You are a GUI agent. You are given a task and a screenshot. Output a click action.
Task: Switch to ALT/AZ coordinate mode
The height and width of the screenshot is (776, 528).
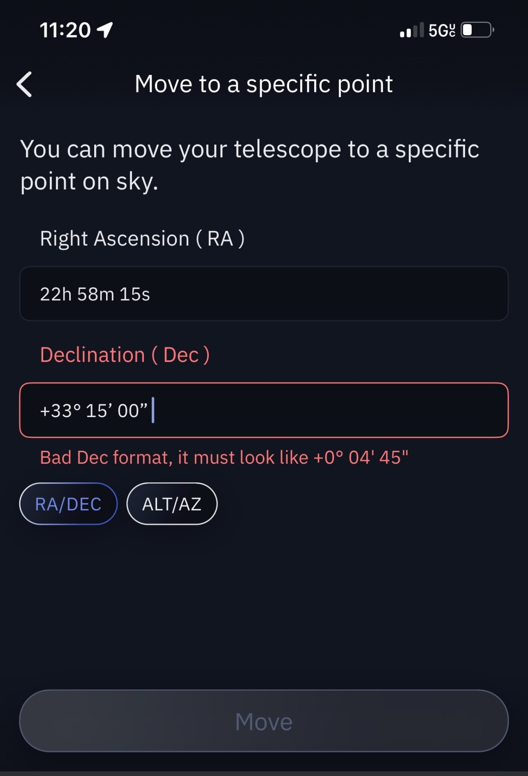tap(172, 504)
